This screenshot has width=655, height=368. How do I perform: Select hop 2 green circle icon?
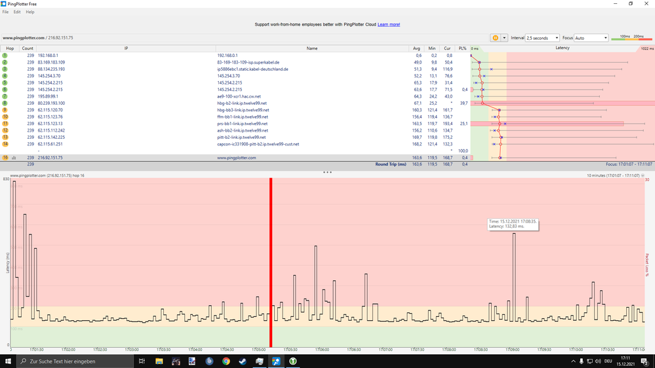pyautogui.click(x=5, y=62)
